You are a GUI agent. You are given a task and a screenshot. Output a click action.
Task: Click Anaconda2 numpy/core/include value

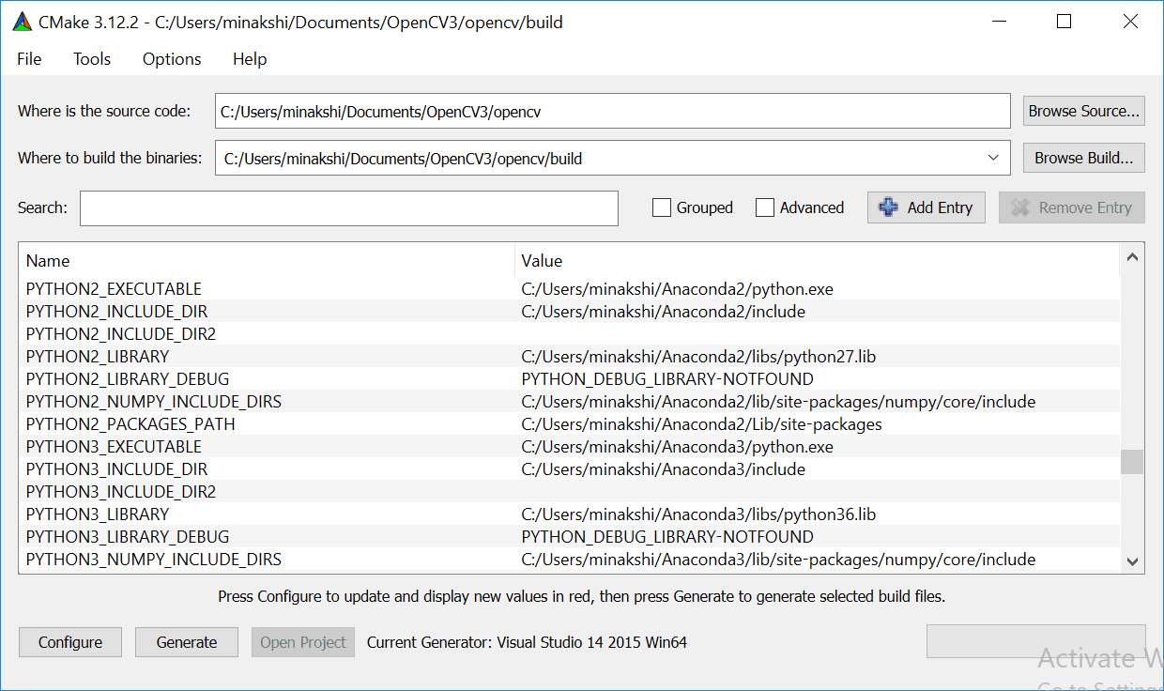point(779,401)
